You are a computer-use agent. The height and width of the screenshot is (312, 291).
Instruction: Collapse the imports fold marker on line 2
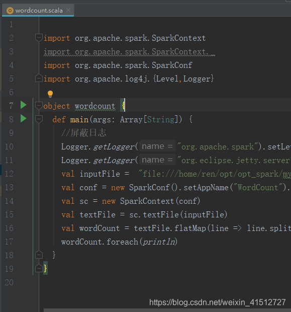click(39, 38)
